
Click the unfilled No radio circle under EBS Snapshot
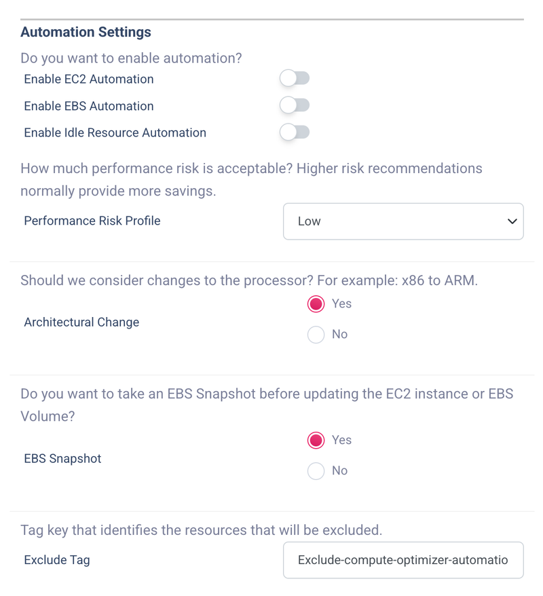click(316, 470)
